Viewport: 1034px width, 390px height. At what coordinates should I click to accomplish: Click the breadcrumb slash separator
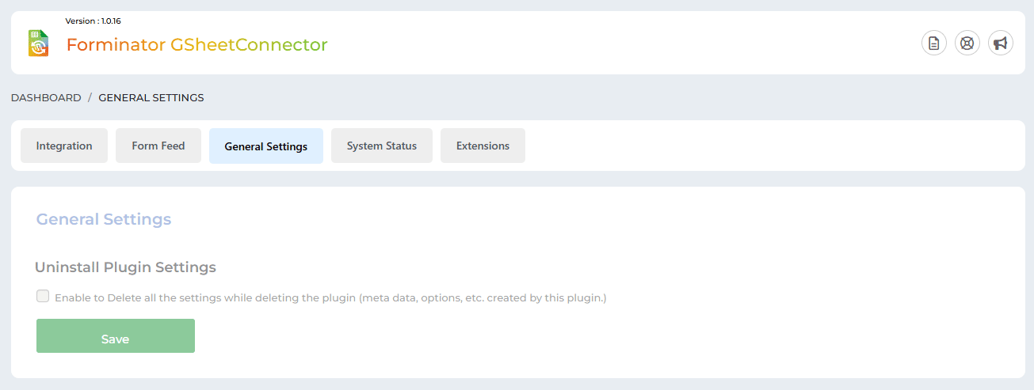point(90,98)
